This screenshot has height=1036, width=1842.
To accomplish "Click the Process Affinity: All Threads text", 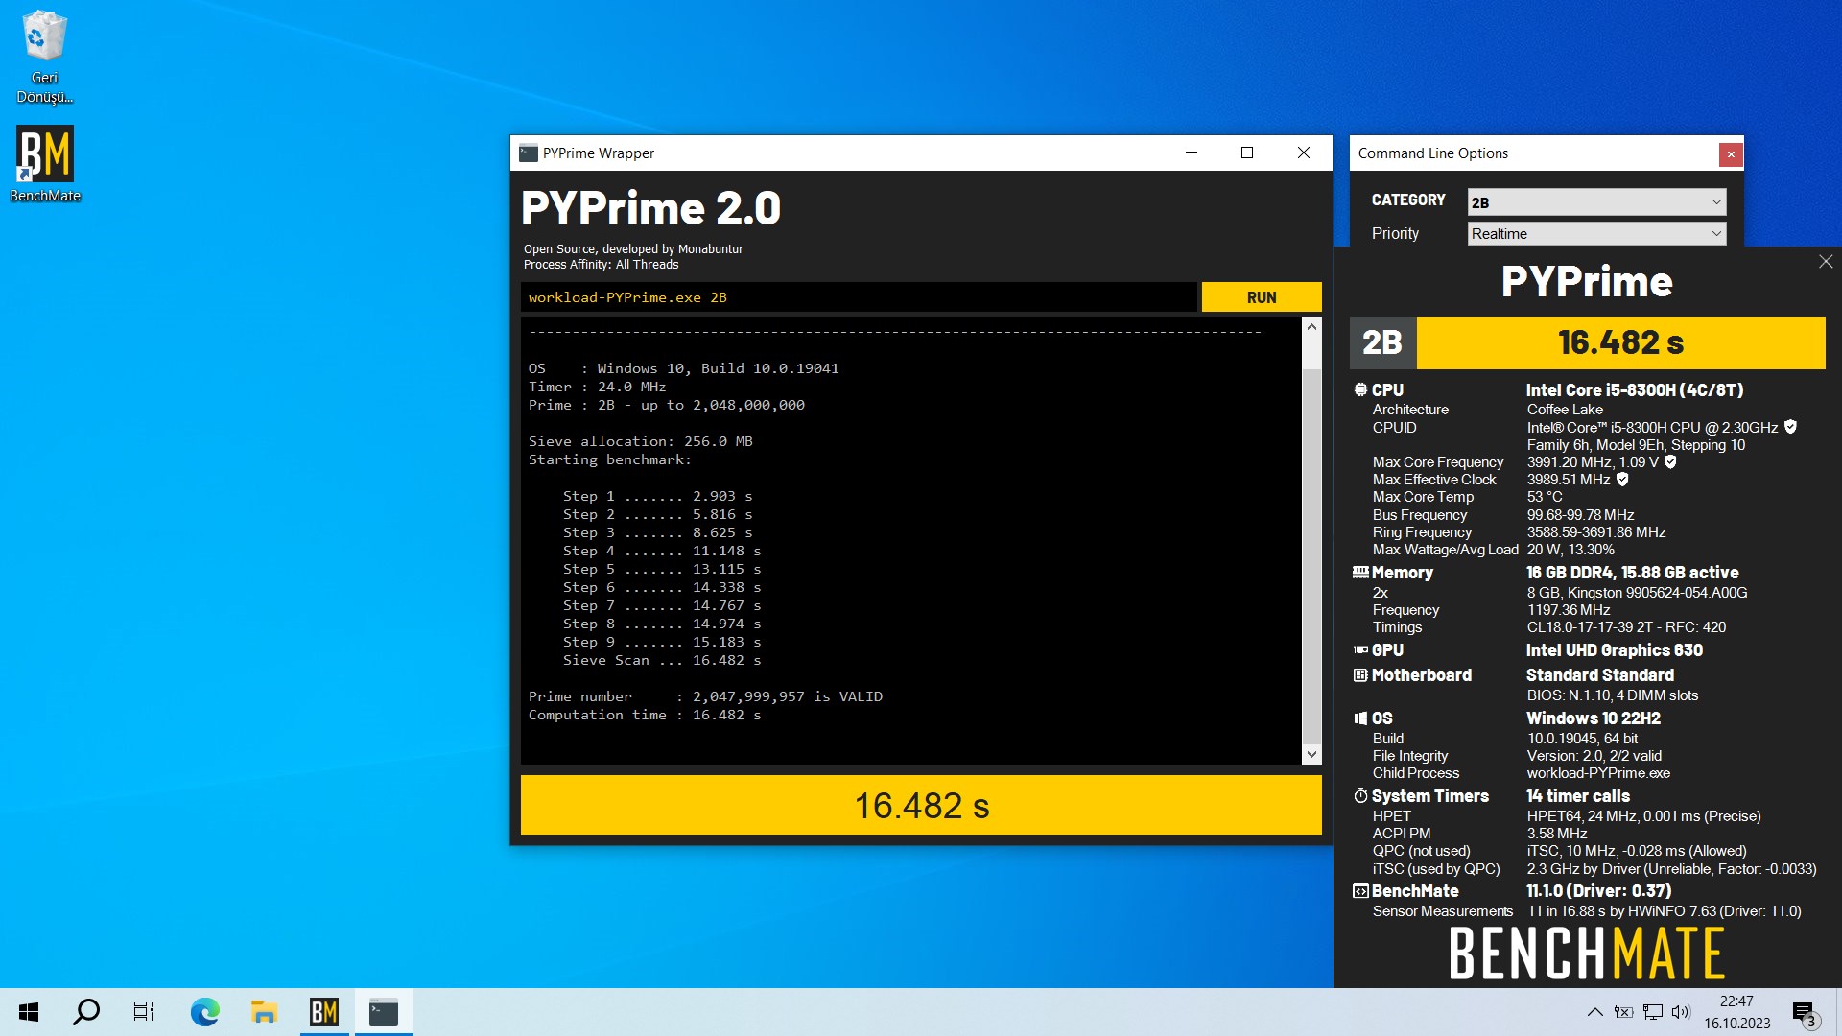I will coord(601,265).
